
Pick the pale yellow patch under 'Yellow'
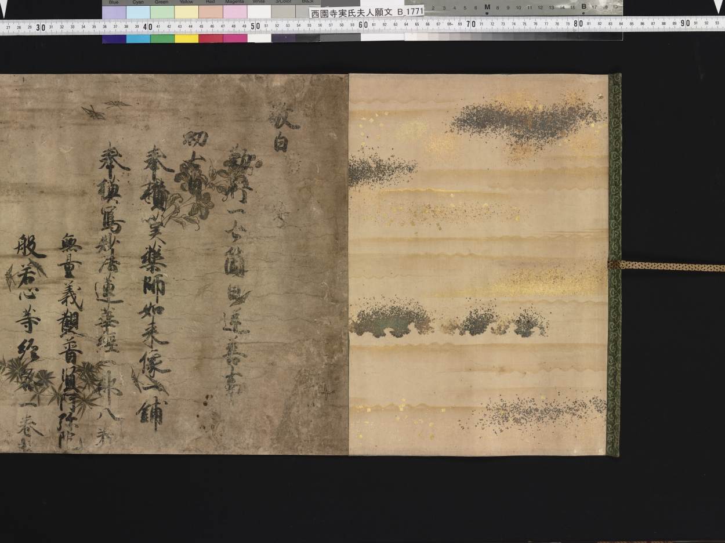click(186, 12)
